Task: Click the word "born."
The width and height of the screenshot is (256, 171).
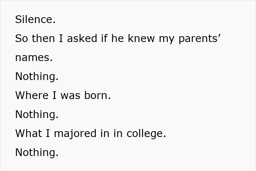Action: point(97,96)
